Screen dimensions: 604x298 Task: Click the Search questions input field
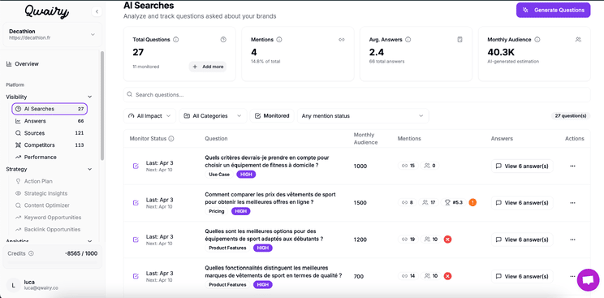tap(356, 94)
